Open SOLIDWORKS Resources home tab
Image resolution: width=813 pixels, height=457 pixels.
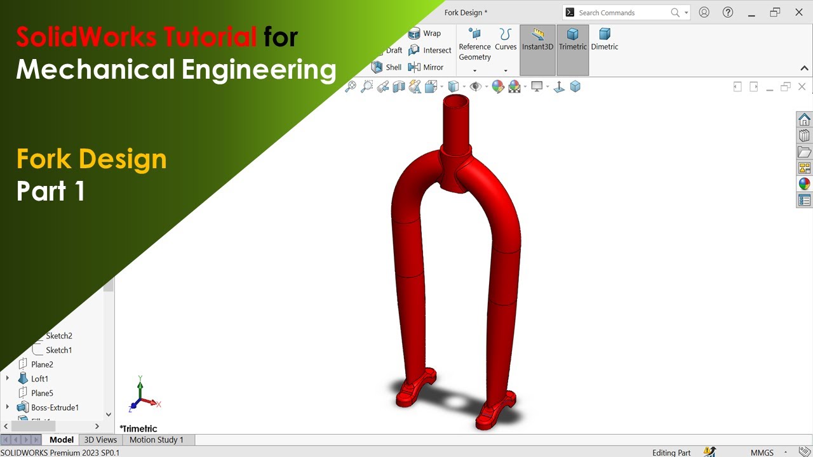[804, 119]
